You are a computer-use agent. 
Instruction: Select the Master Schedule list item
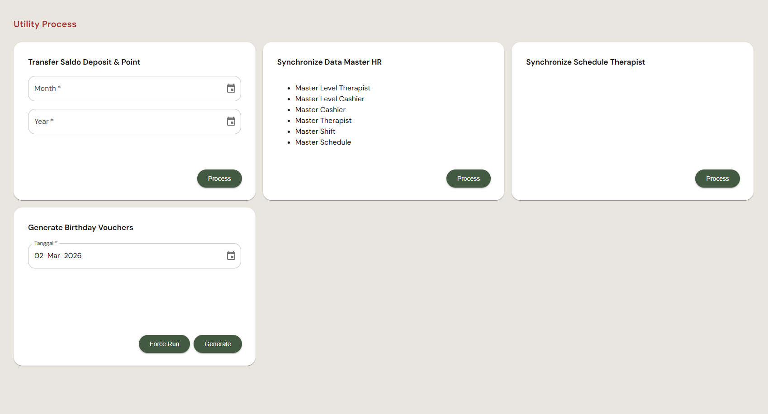tap(323, 142)
